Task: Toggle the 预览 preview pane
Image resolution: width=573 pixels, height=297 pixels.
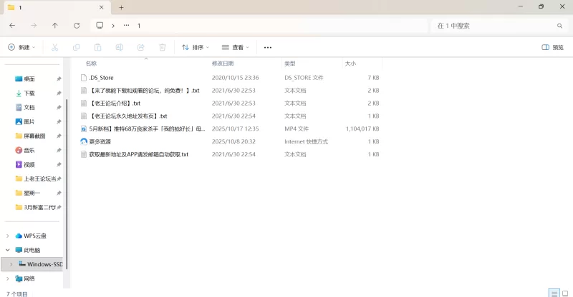Action: [x=552, y=47]
